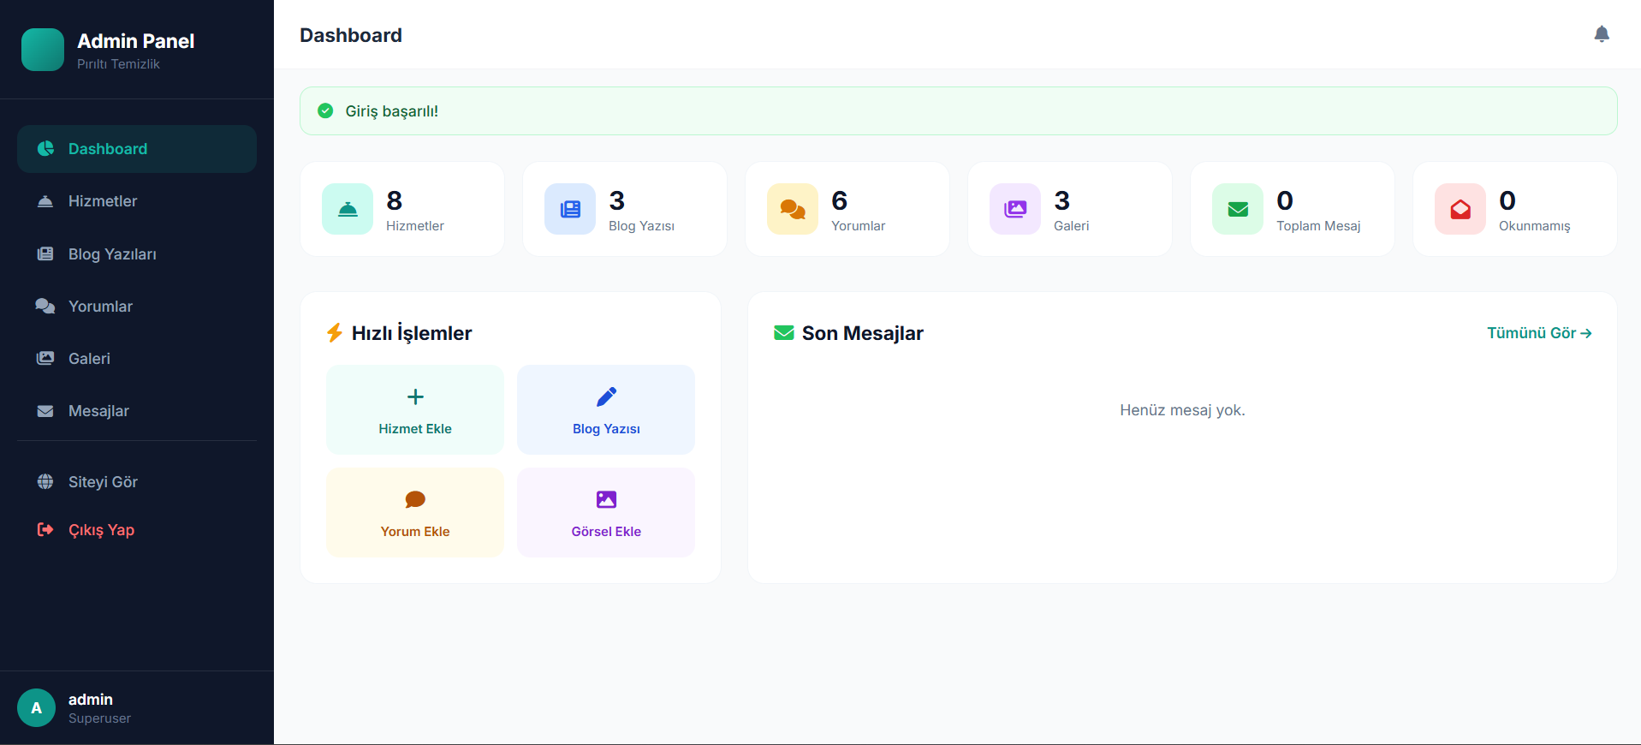The image size is (1641, 745).
Task: Click the Siteyi Gör link
Action: [137, 482]
